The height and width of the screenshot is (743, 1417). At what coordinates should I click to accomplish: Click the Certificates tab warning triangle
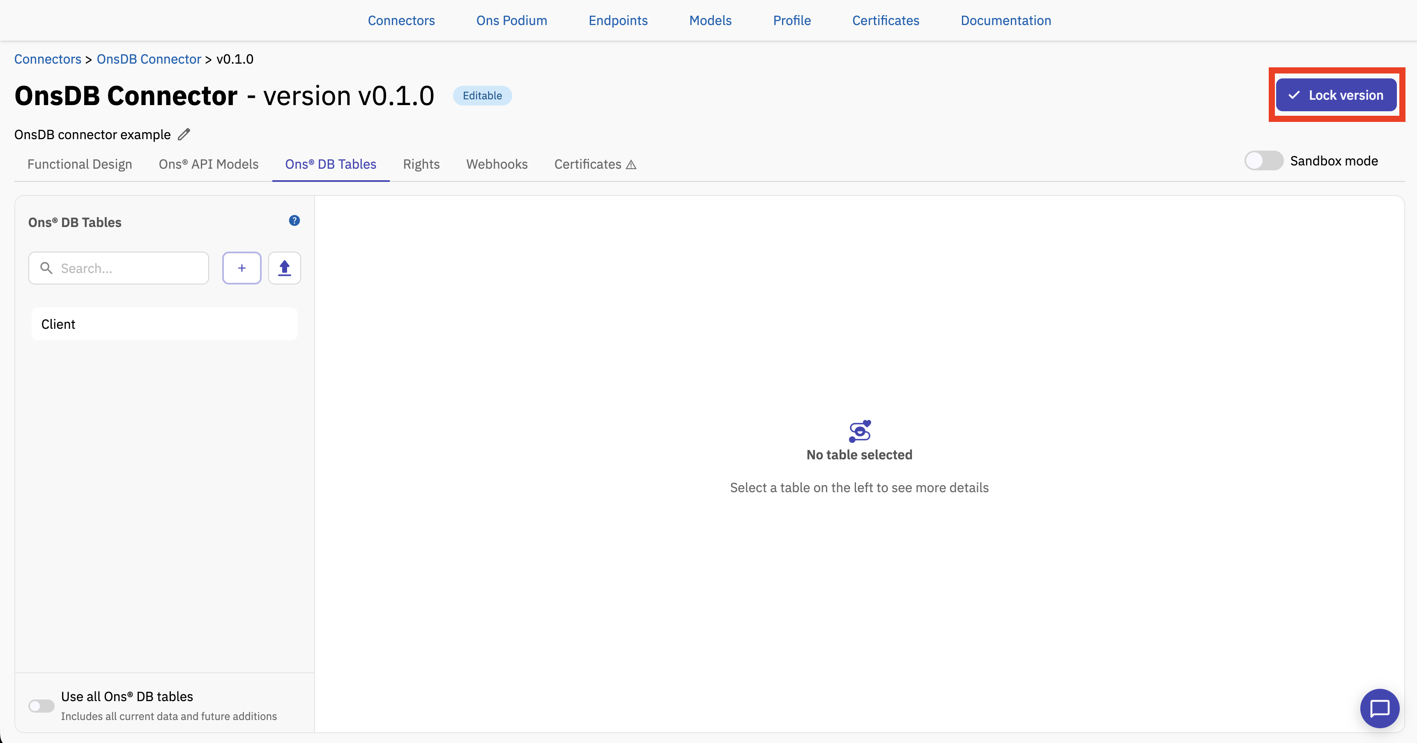[x=632, y=165]
